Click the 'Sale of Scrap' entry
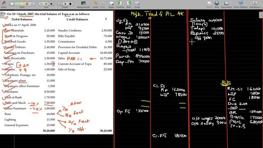 click(x=67, y=69)
